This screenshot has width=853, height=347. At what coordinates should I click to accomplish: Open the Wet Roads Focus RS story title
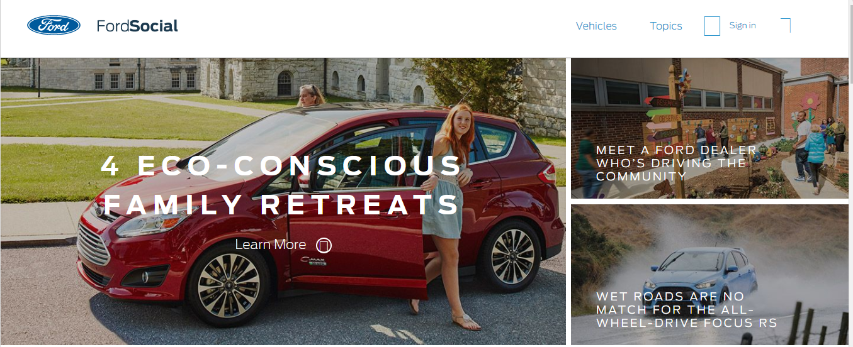(687, 310)
